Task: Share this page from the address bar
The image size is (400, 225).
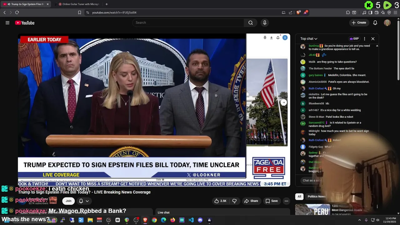Action: (291, 12)
